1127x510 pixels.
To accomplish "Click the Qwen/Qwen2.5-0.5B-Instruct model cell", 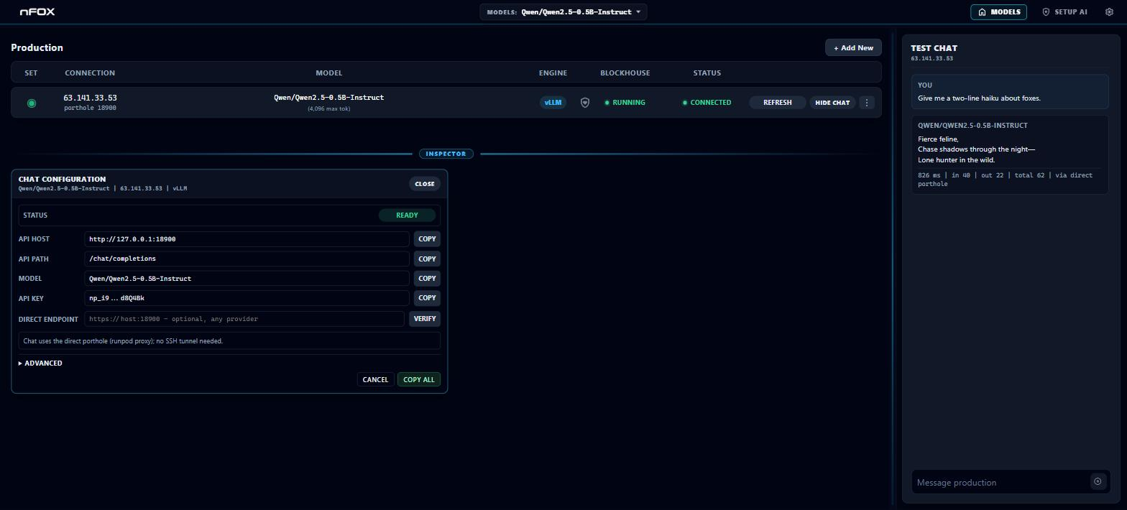I will 328,98.
